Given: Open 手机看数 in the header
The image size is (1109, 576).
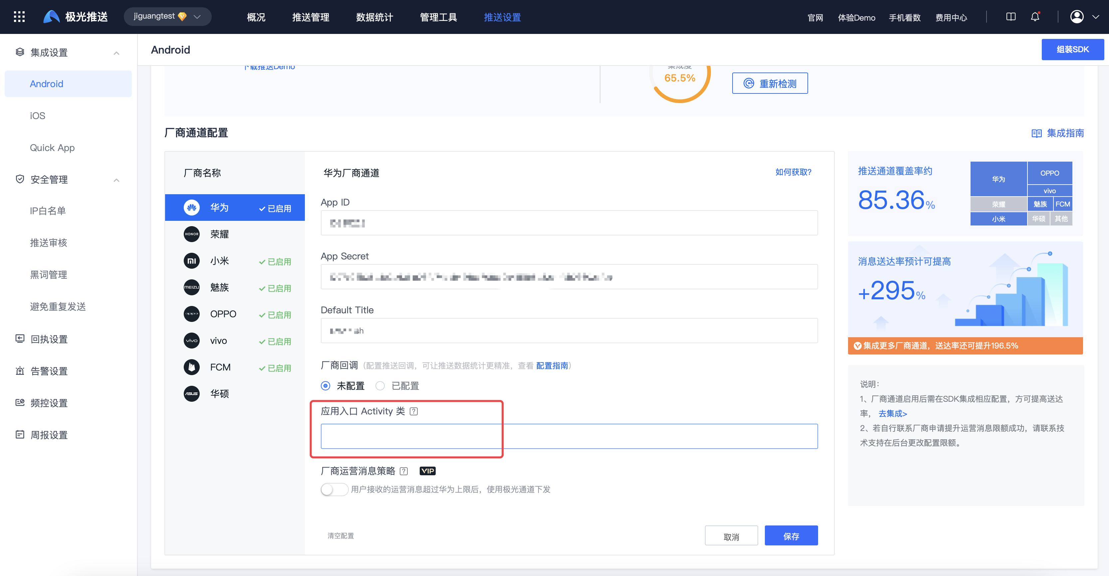Looking at the screenshot, I should [x=905, y=18].
